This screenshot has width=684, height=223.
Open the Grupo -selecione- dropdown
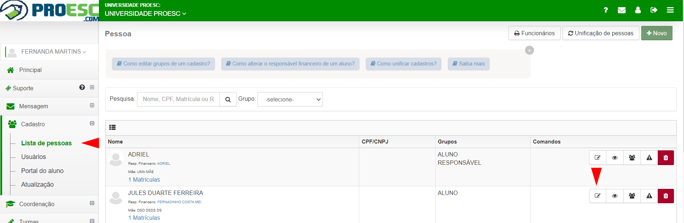(290, 99)
